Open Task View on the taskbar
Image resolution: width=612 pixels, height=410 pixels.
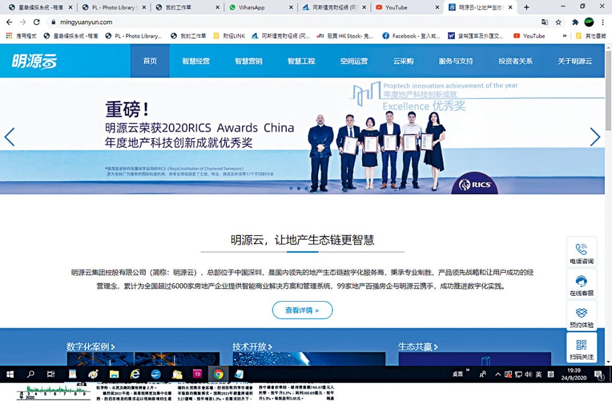coord(51,374)
